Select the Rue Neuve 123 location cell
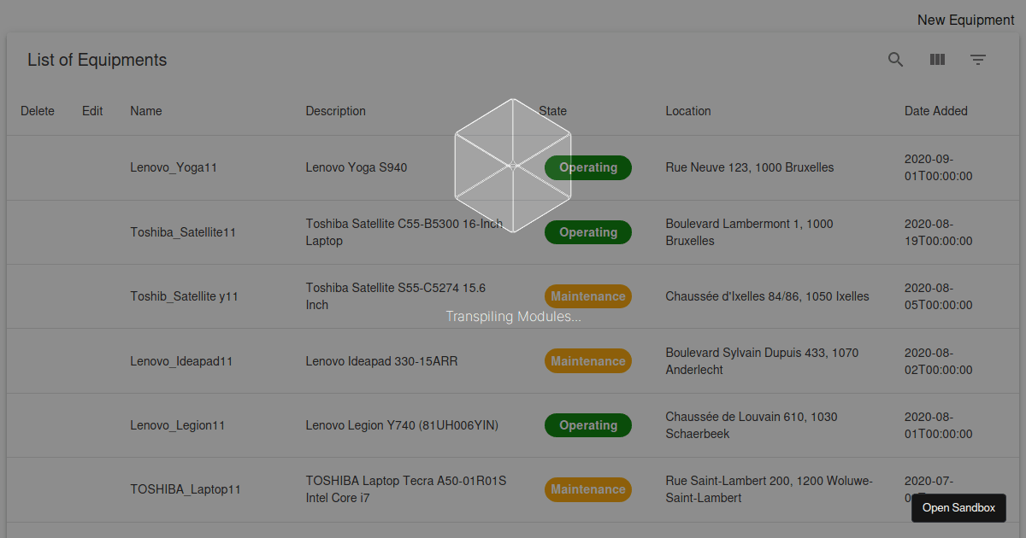Viewport: 1026px width, 538px height. coord(749,167)
